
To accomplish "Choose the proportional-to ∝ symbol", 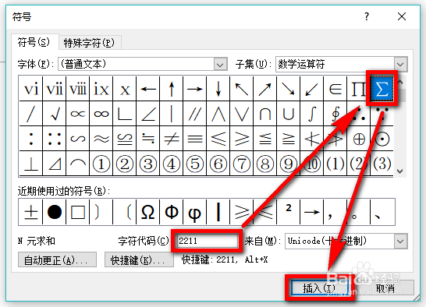I will [x=78, y=114].
